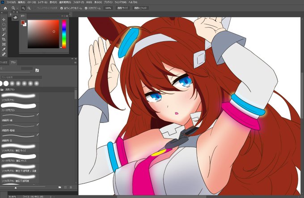Screen dimensions: 304x198
Task: Select ソフト円ブラシ 筆圧不透明度 / 流量 preset
Action: pyautogui.click(x=19, y=168)
